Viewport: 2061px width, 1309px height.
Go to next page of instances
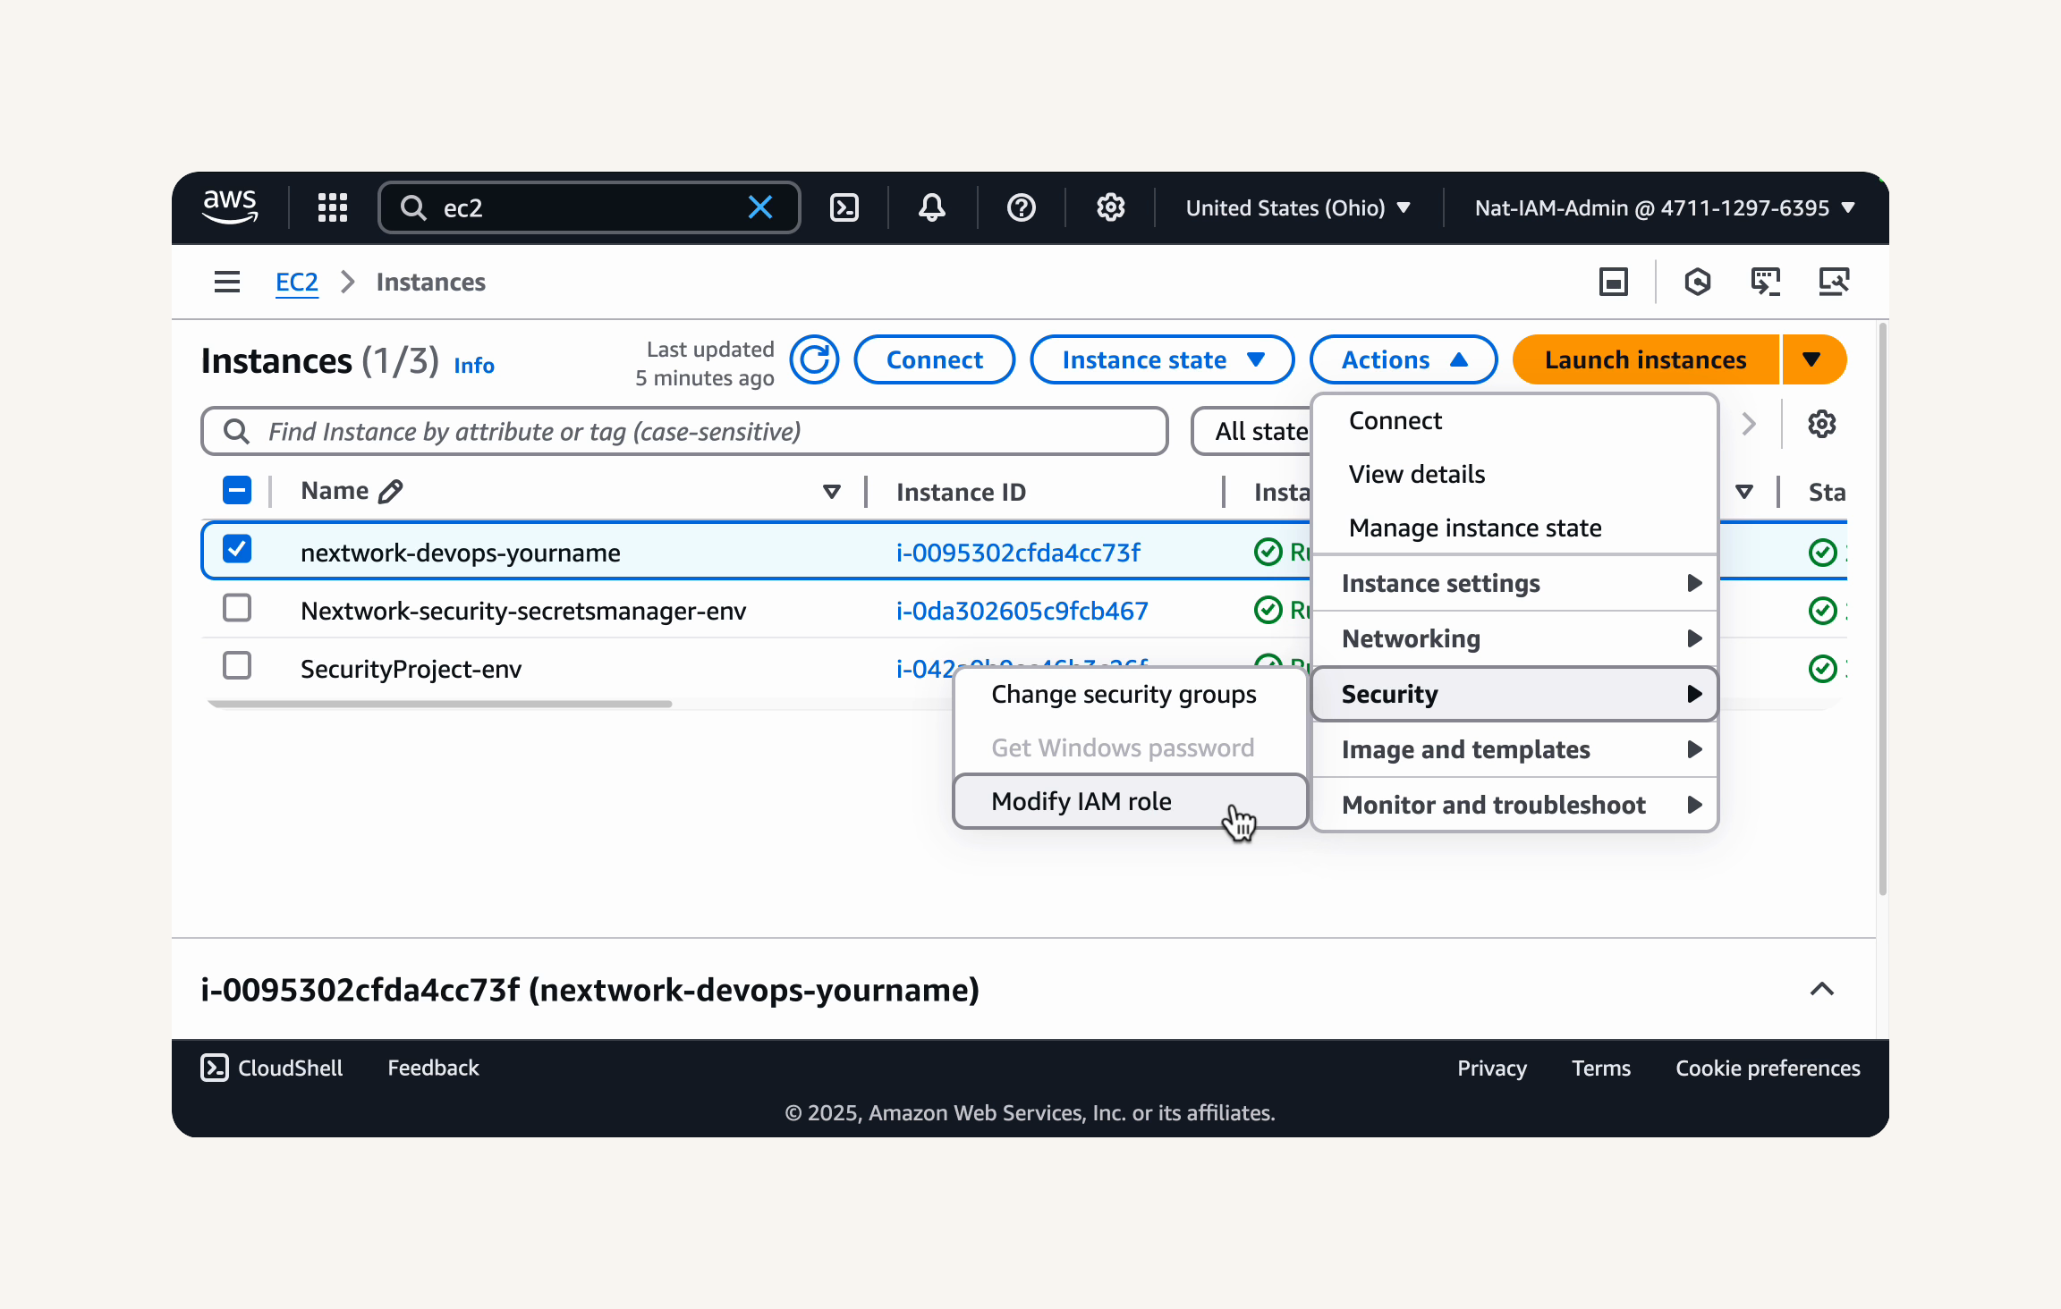click(x=1749, y=424)
